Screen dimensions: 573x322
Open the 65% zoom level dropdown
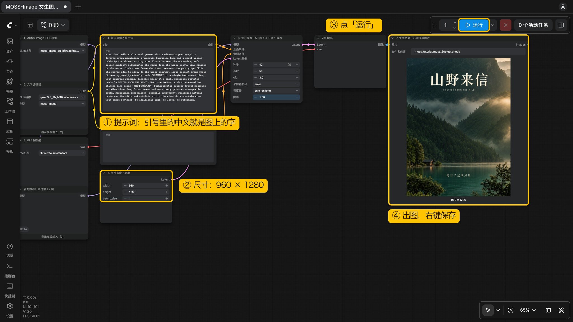coord(528,310)
